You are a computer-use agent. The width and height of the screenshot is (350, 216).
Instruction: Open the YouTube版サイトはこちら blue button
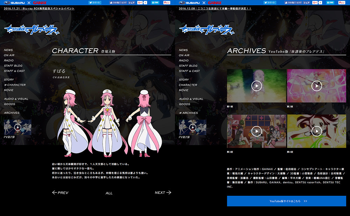coord(286,201)
